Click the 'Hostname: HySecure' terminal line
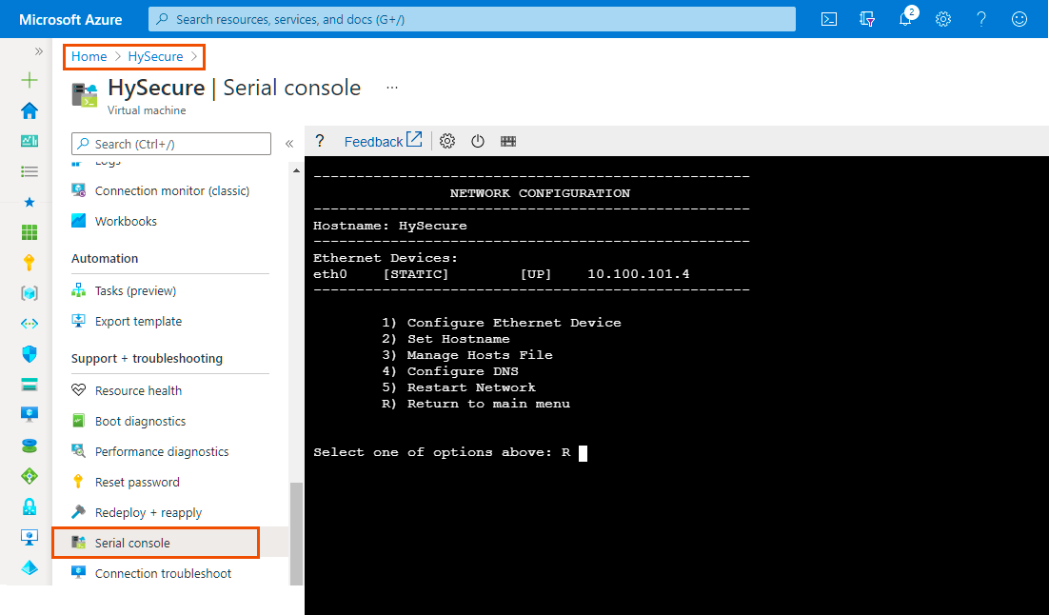Screen dimensions: 1049x615 [390, 226]
